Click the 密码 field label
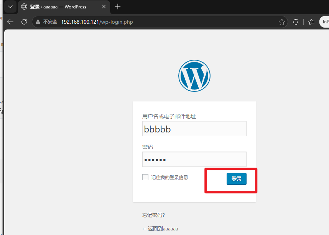Screen dimensions: 329x235 click(148, 147)
